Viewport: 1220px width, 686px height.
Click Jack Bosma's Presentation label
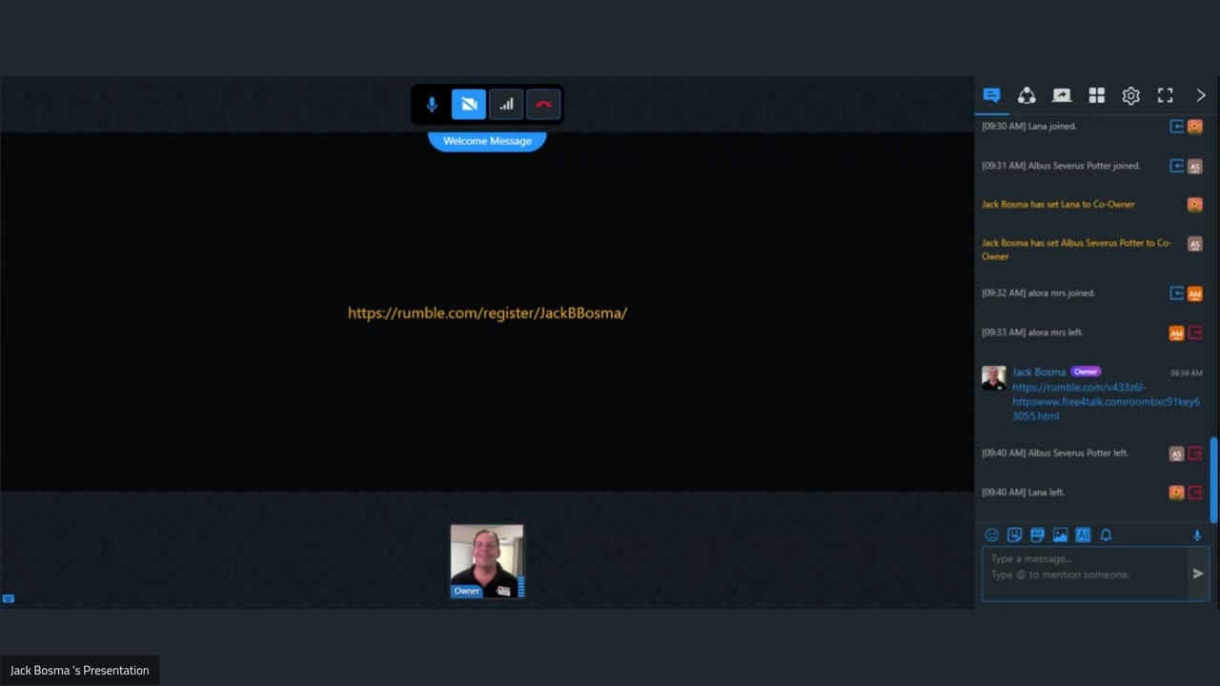[x=80, y=671]
